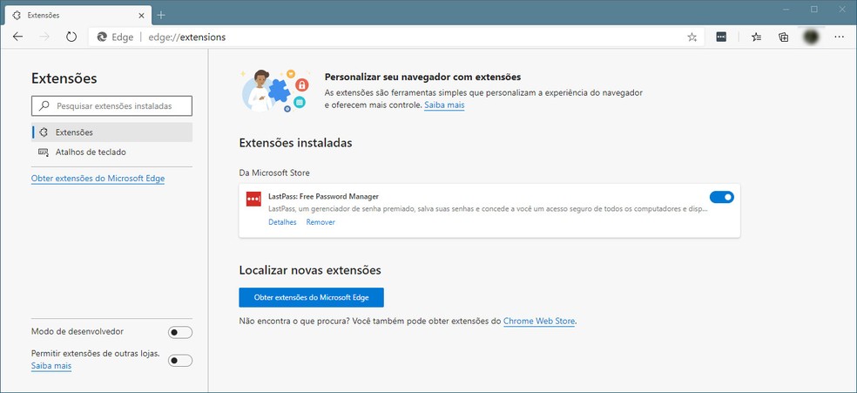Disable the LastPass extension toggle
The height and width of the screenshot is (393, 857).
pyautogui.click(x=721, y=197)
